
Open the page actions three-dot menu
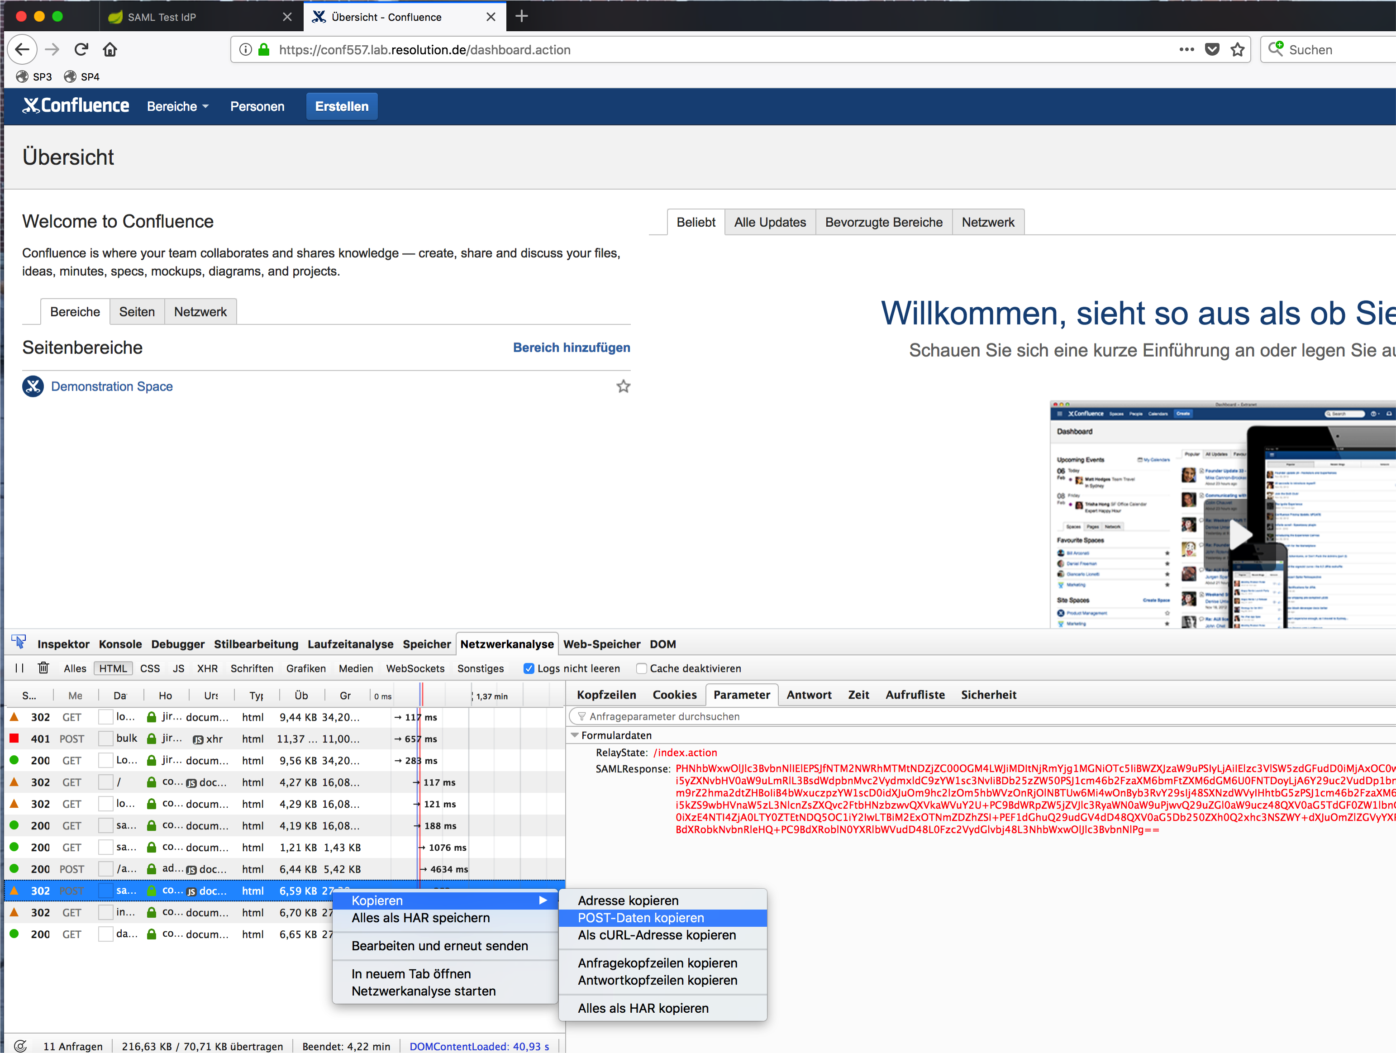tap(1186, 49)
